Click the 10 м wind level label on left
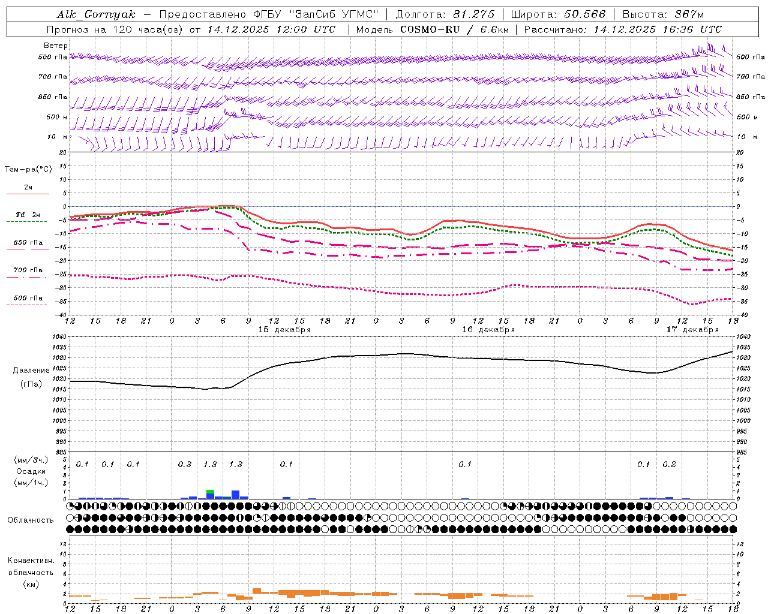 pyautogui.click(x=58, y=137)
